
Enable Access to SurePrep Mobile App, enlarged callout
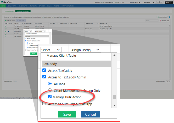[x=44, y=104]
